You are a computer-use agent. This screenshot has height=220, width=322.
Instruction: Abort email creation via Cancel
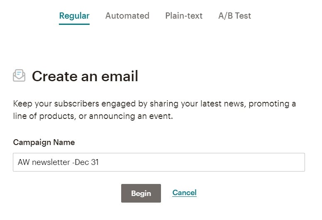point(184,193)
